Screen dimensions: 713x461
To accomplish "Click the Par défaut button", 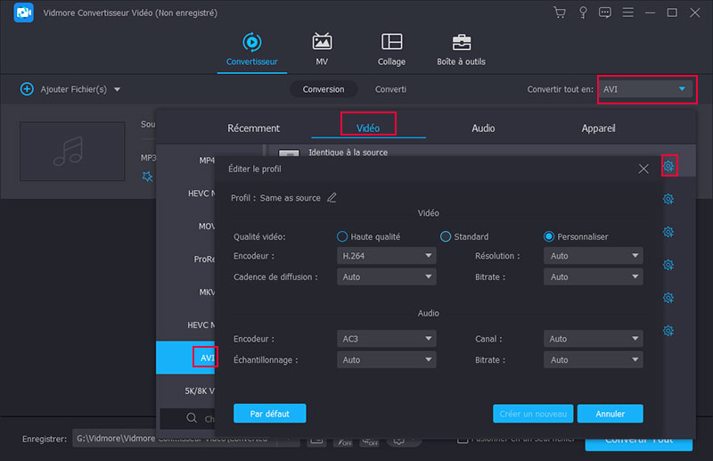I will (x=269, y=414).
